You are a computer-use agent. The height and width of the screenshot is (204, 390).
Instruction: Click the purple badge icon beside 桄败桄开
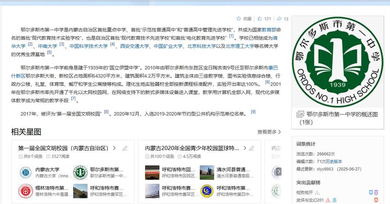(x=376, y=193)
